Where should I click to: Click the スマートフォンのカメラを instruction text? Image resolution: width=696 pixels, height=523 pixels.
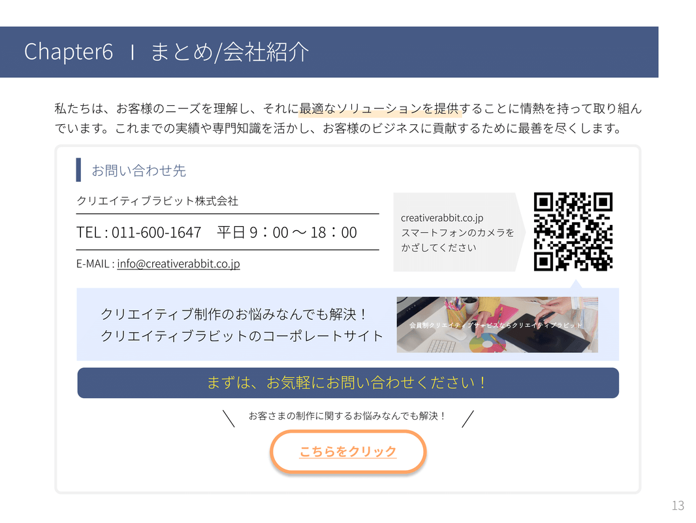458,233
